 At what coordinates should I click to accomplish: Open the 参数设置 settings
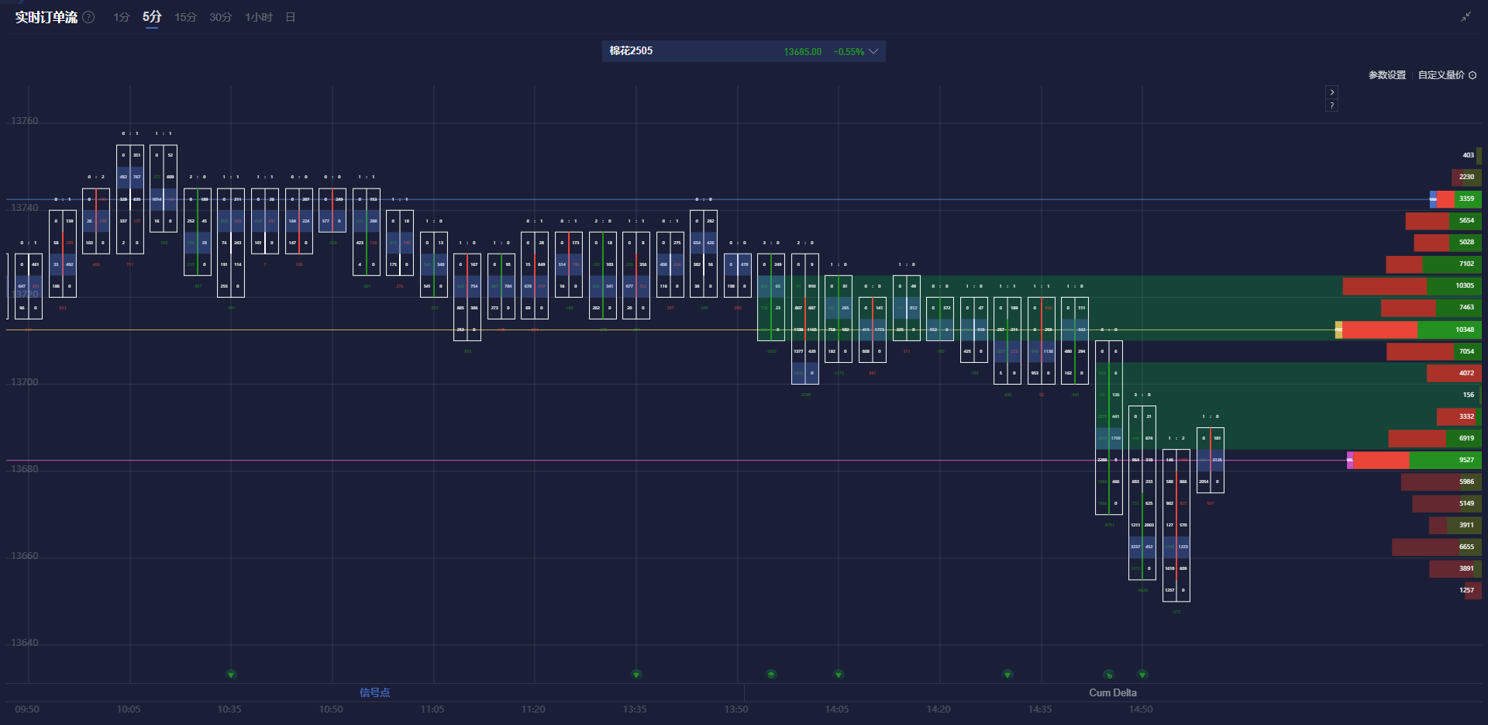[x=1386, y=75]
